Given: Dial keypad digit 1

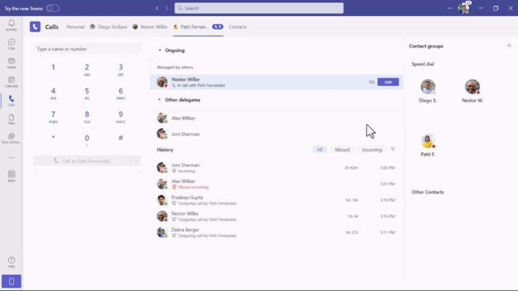Looking at the screenshot, I should [53, 68].
